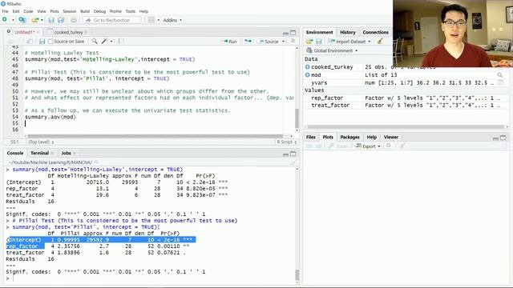Open the File menu
The image size is (513, 288).
6,11
